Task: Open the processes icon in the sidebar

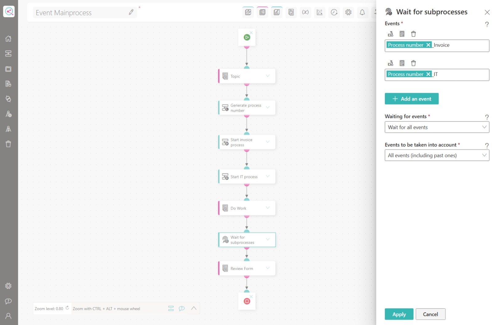Action: 8,54
